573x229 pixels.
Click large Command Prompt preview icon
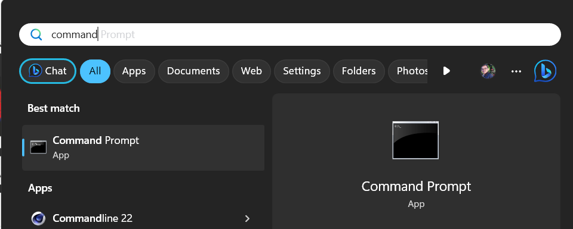click(415, 140)
